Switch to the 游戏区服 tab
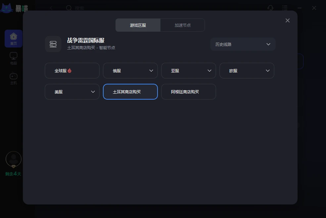Screen dimensions: 326x218 coord(138,25)
